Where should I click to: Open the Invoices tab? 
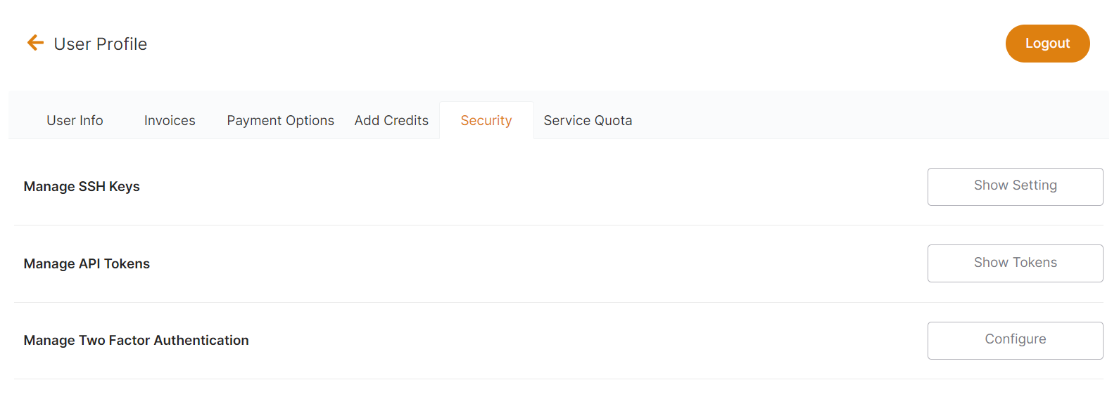pos(170,121)
